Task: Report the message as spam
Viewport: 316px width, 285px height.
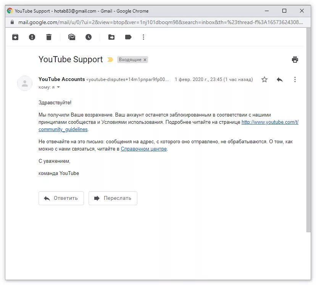Action: tap(32, 37)
